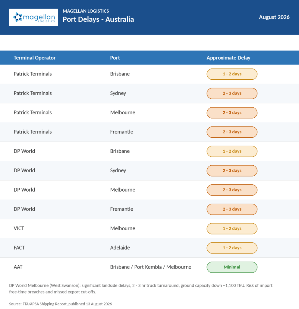This screenshot has width=299, height=309.
Task: Click the DP World Melbourne West Swanson note
Action: (141, 289)
